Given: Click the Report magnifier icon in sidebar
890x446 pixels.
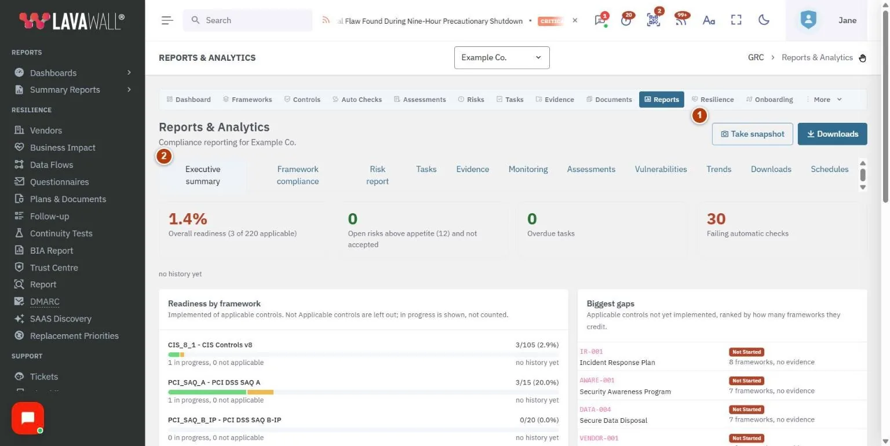Looking at the screenshot, I should [x=19, y=284].
